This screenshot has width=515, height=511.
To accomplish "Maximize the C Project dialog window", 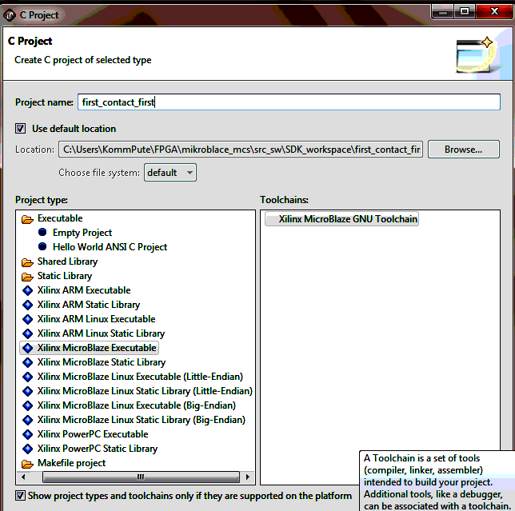I will click(x=465, y=12).
